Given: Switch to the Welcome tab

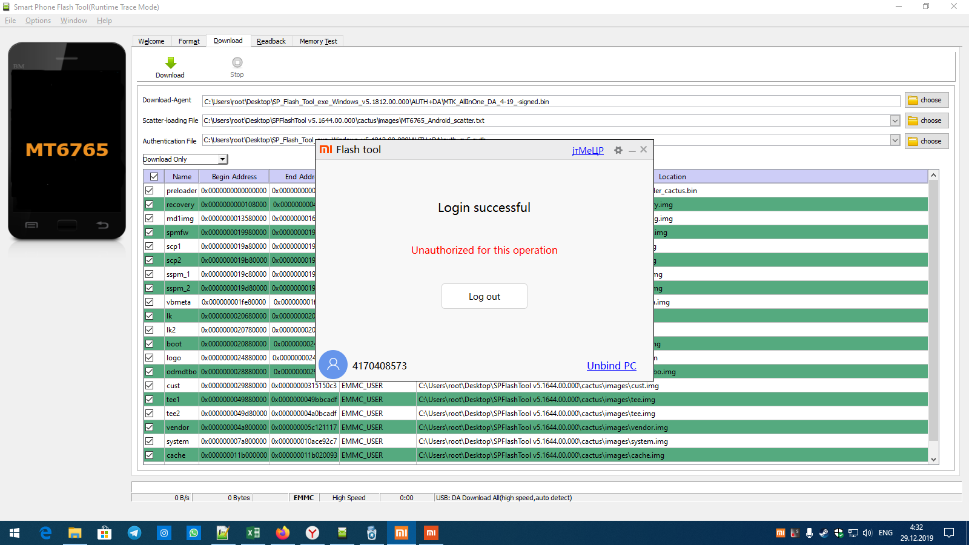Looking at the screenshot, I should click(x=151, y=41).
